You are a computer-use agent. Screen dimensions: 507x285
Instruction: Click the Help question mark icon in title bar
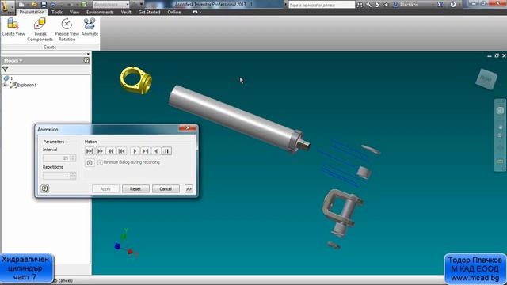453,5
